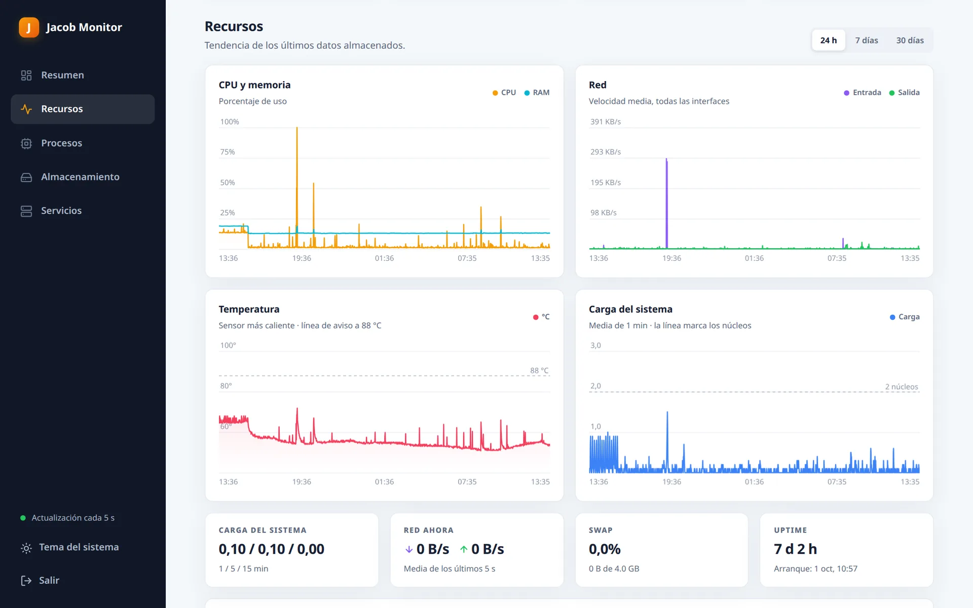
Task: Click the Temperatura chart title
Action: click(249, 309)
